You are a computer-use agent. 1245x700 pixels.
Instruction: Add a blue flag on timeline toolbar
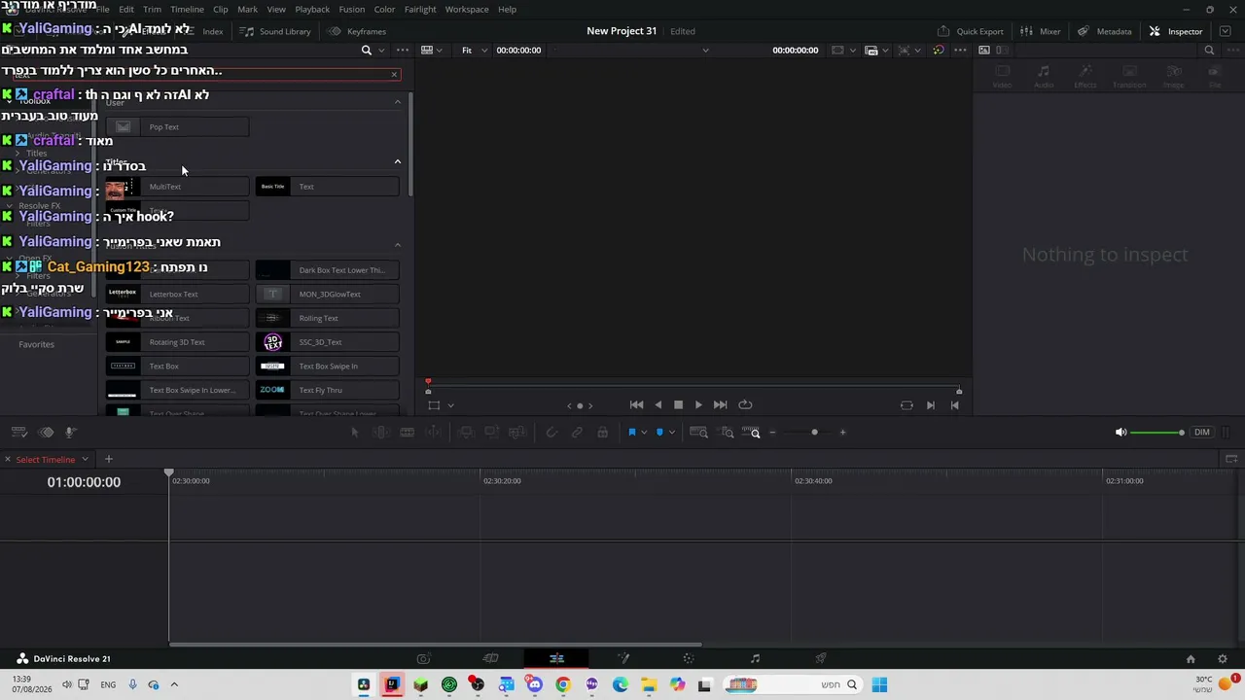pyautogui.click(x=631, y=433)
